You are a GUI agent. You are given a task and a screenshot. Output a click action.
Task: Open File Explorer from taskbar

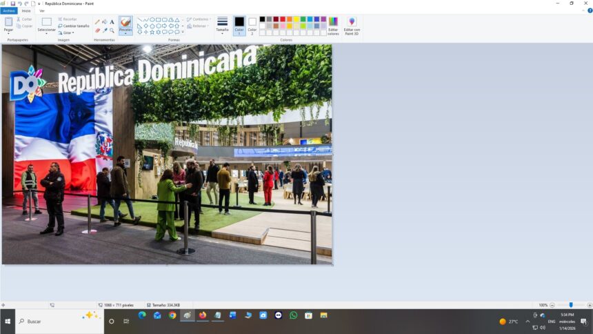pos(323,315)
